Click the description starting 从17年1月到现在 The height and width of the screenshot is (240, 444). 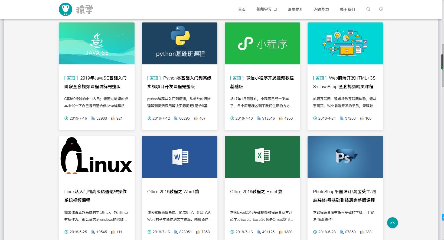262,102
